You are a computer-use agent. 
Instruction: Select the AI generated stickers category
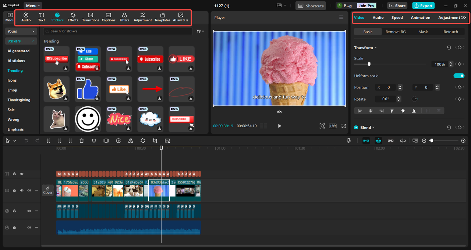pyautogui.click(x=19, y=51)
